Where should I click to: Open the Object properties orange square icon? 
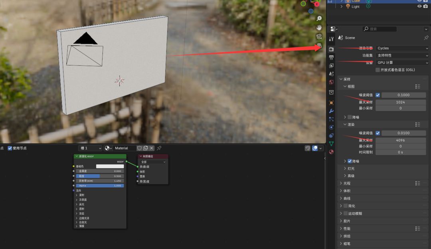point(331,103)
